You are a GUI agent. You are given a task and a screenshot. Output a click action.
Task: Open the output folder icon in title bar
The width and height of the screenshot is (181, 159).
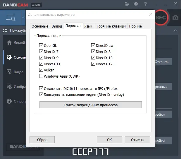pyautogui.click(x=127, y=4)
